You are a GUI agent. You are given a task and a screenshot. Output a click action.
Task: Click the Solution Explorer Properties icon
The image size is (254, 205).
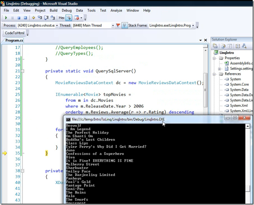pos(215,46)
